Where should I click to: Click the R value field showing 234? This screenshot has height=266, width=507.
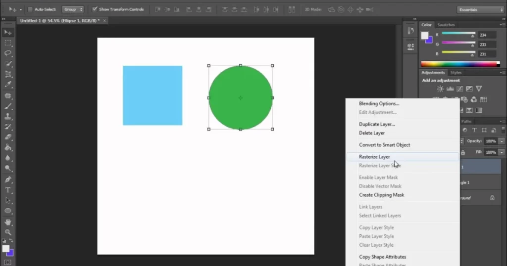click(487, 35)
